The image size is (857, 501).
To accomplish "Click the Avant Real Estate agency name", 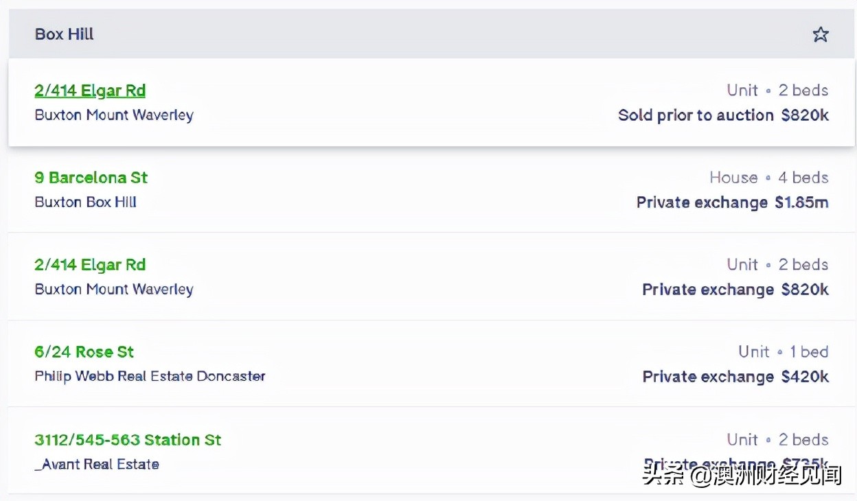I will [97, 465].
